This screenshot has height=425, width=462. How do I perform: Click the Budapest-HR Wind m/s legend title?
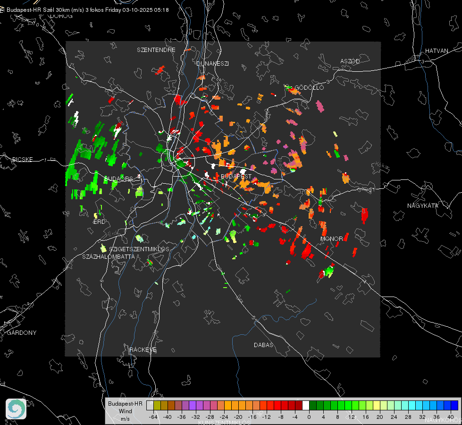point(125,411)
